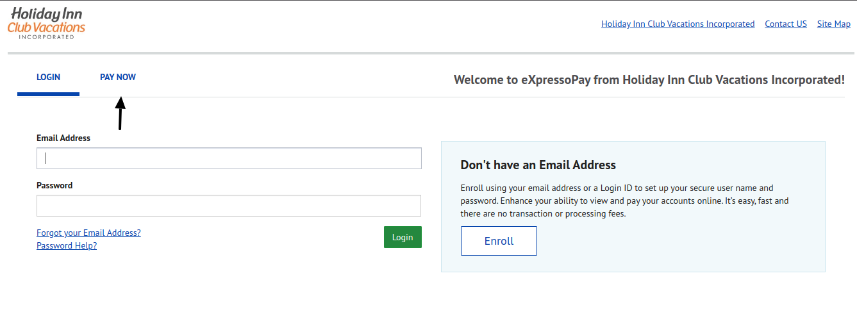Click into the Password input field

229,206
